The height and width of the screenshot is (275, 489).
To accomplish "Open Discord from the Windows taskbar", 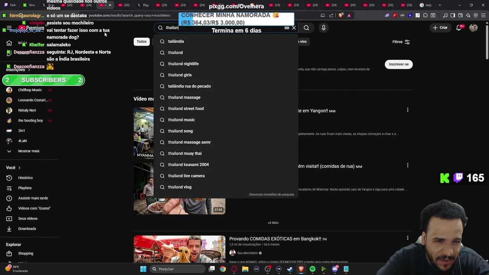I will 335,269.
